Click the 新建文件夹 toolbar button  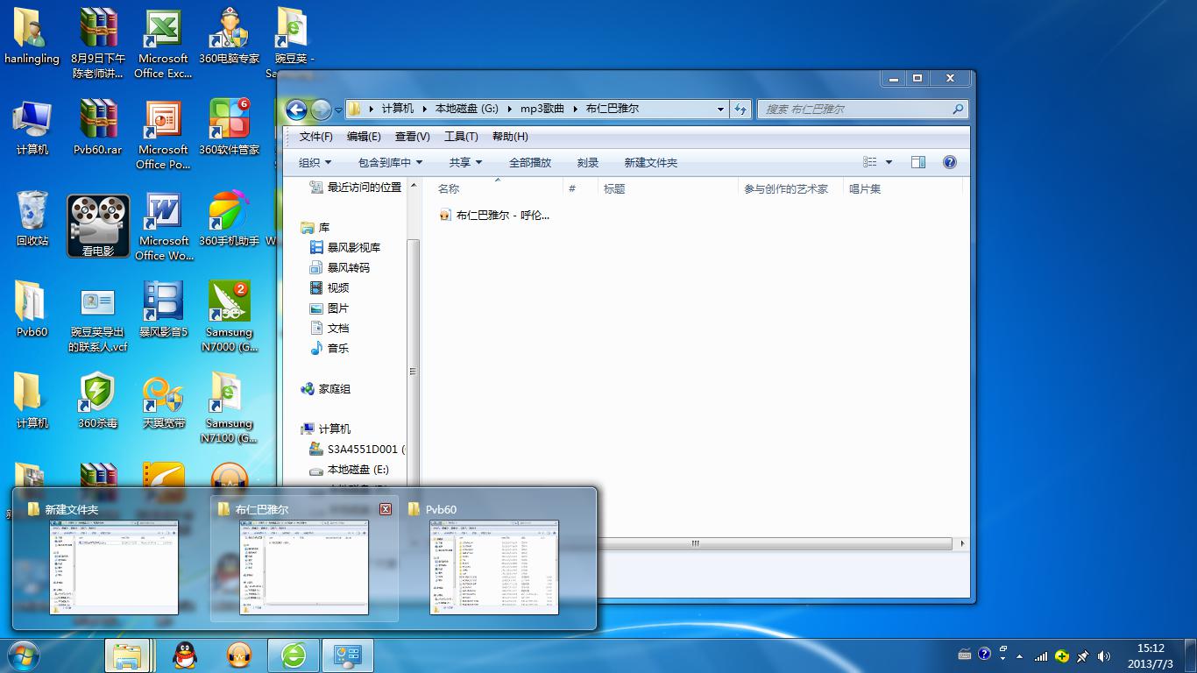650,162
